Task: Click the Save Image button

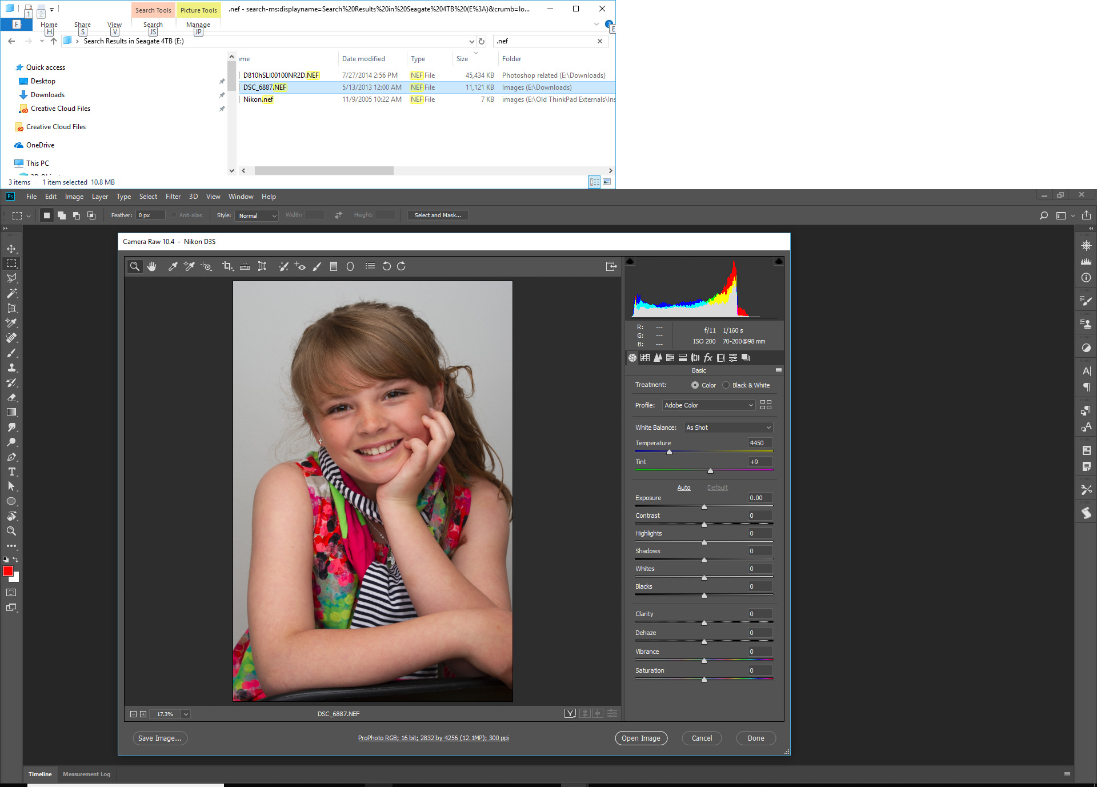Action: click(x=160, y=738)
